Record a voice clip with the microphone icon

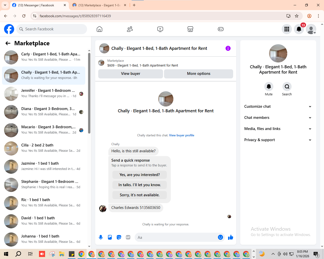(101, 237)
